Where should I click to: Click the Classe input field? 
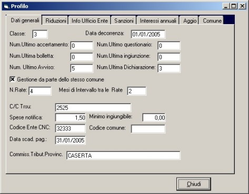coord(40,34)
